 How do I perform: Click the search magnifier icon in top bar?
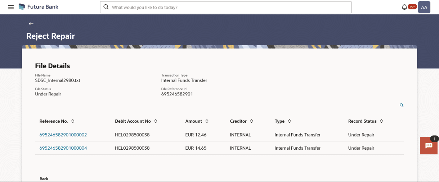[x=106, y=7]
